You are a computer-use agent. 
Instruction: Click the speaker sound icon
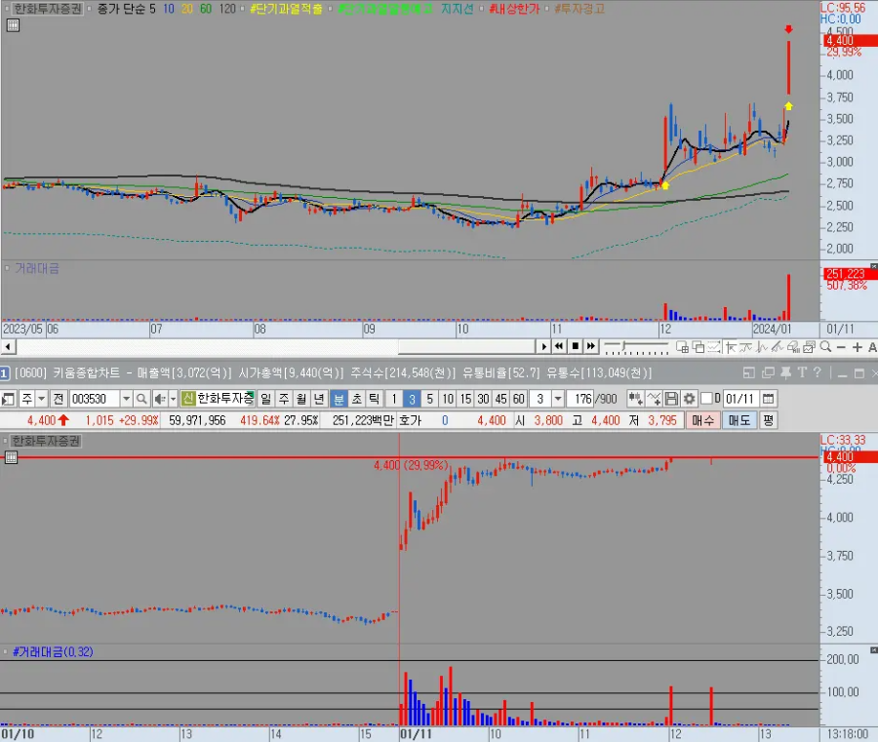tap(160, 399)
